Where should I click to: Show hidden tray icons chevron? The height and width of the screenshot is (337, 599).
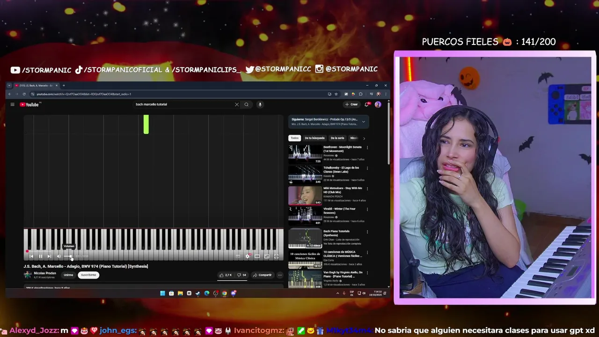click(337, 293)
